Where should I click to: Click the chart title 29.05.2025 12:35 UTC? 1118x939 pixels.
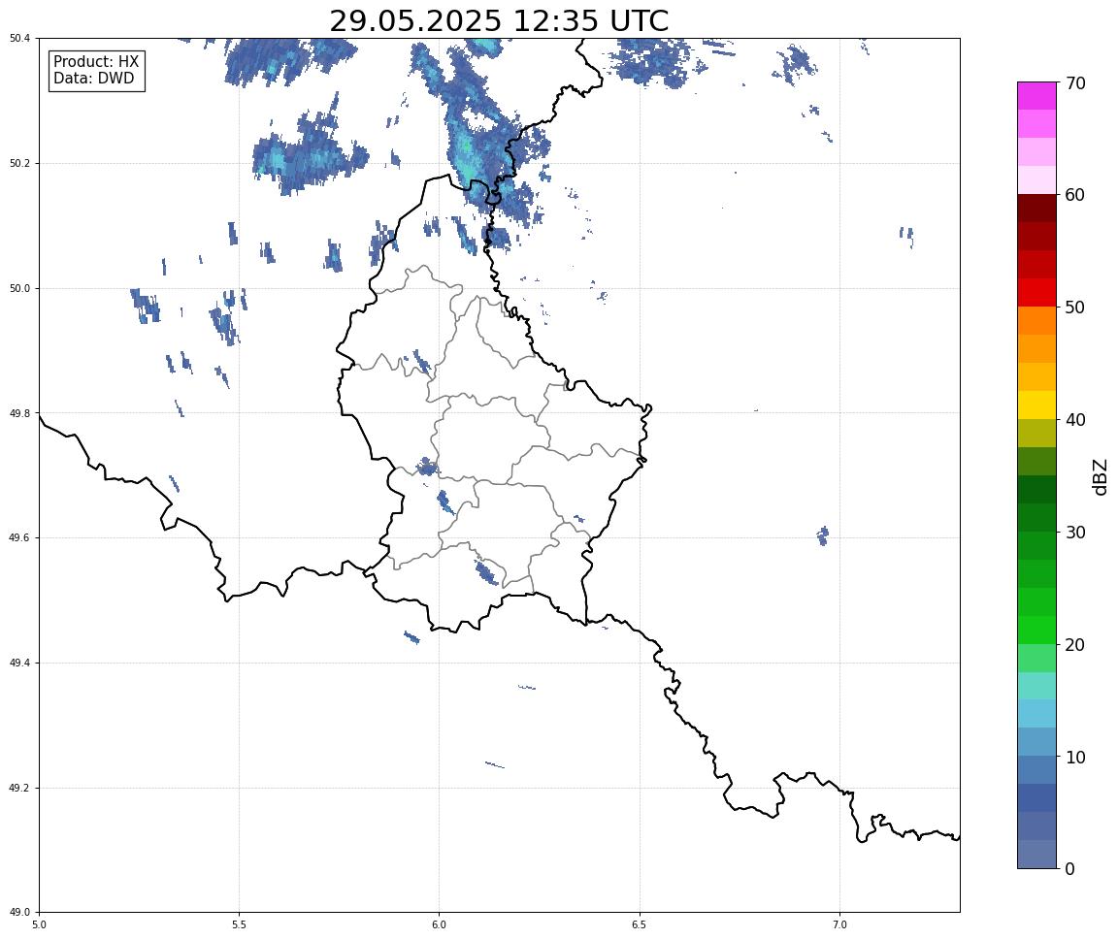coord(499,20)
